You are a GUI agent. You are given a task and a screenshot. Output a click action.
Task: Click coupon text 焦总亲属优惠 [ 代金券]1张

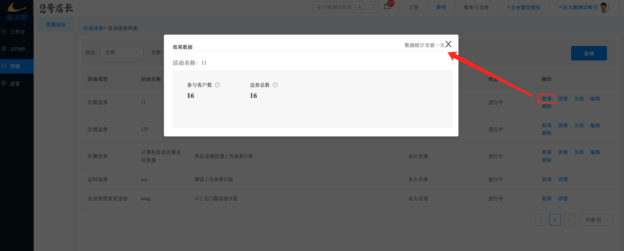point(224,156)
